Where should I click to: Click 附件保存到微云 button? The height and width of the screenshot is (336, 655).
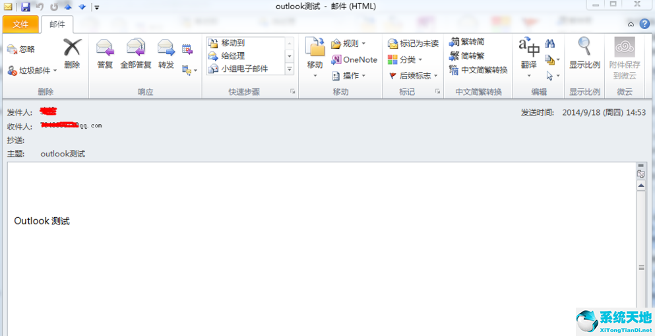click(625, 59)
